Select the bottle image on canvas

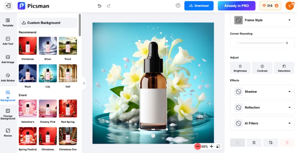153,85
